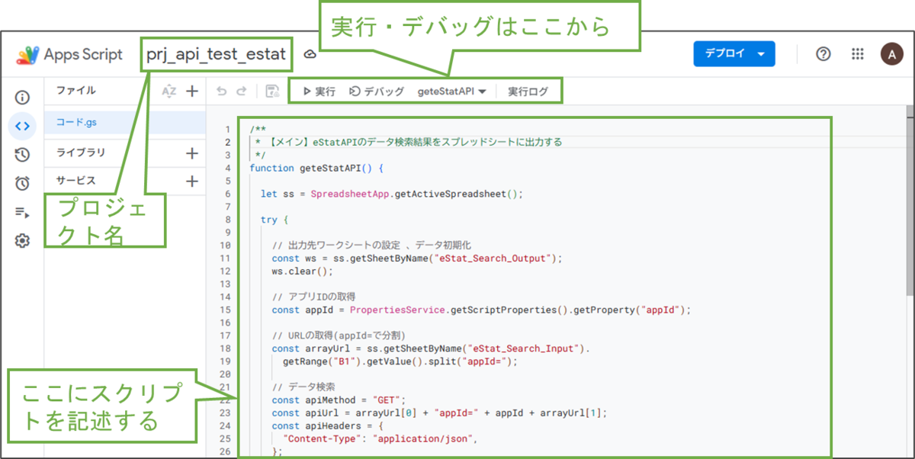This screenshot has height=459, width=915.
Task: Click the サービス section label
Action: pos(76,181)
